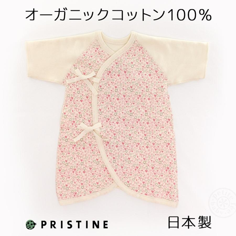Click the letter P in PRISTINE
The width and height of the screenshot is (236, 236).
[43, 224]
